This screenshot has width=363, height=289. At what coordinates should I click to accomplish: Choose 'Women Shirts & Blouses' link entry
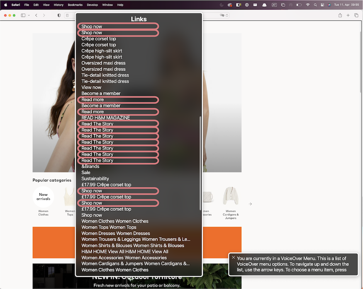(133, 246)
